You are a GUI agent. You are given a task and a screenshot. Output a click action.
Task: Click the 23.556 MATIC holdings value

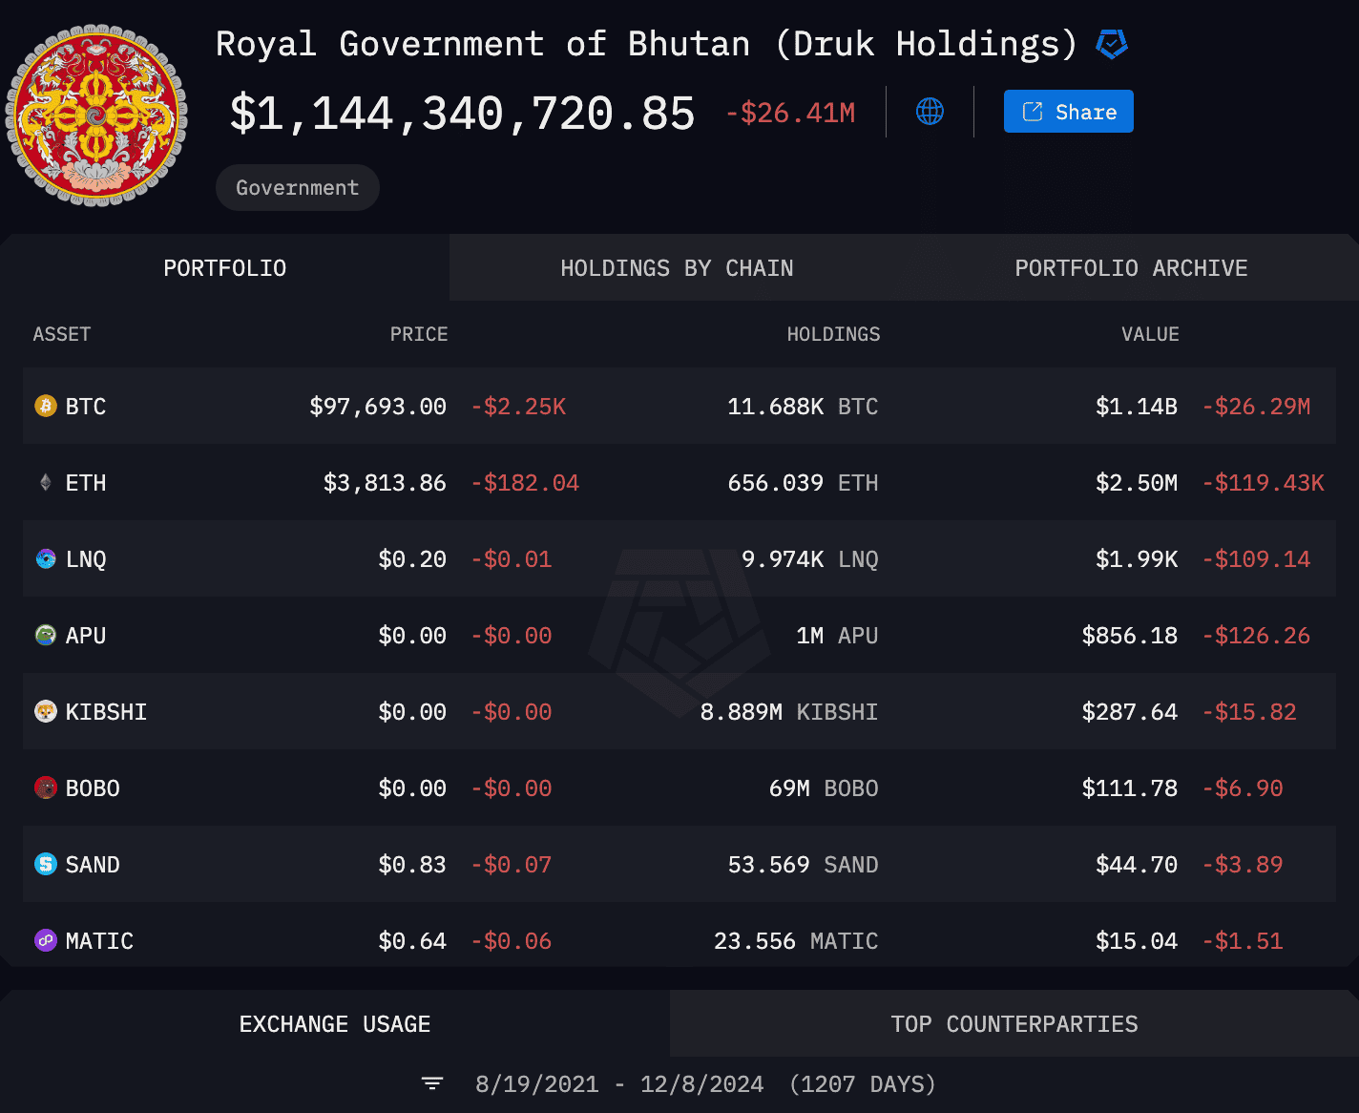(x=796, y=941)
